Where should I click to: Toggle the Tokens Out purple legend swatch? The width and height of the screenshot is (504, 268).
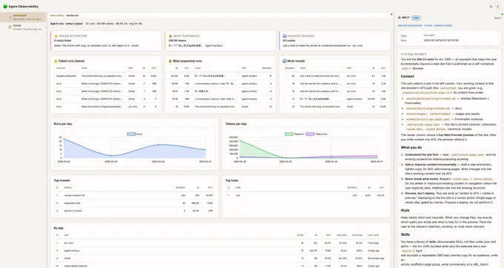tap(310, 134)
